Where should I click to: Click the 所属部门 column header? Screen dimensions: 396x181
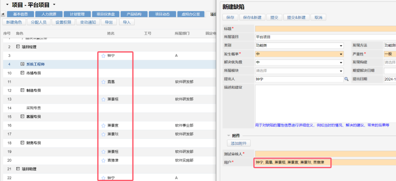(182, 33)
